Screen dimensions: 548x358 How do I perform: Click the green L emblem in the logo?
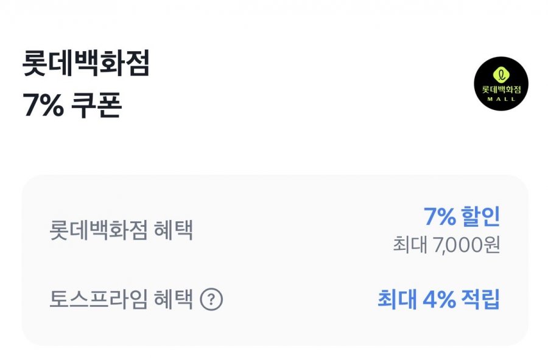[x=501, y=75]
